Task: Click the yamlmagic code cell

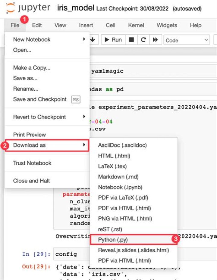Action: tap(153, 71)
